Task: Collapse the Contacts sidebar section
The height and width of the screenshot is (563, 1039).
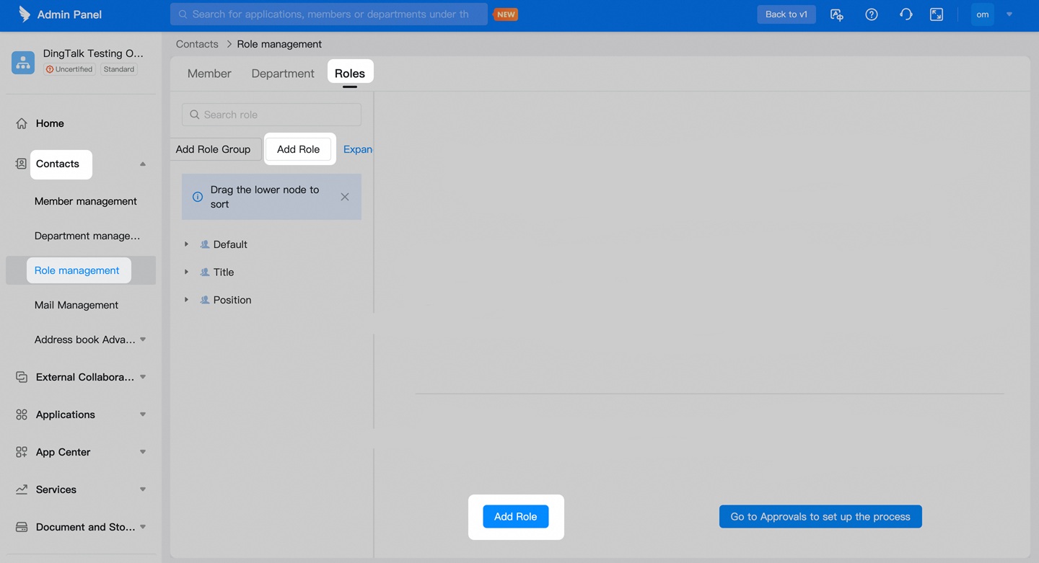Action: 143,164
